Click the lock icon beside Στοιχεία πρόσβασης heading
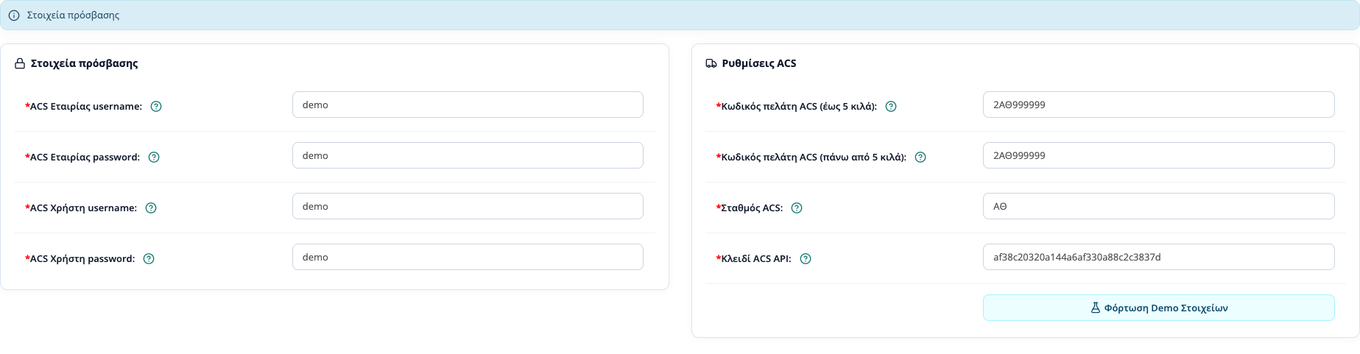Screen dimensions: 1360x354 coord(20,64)
